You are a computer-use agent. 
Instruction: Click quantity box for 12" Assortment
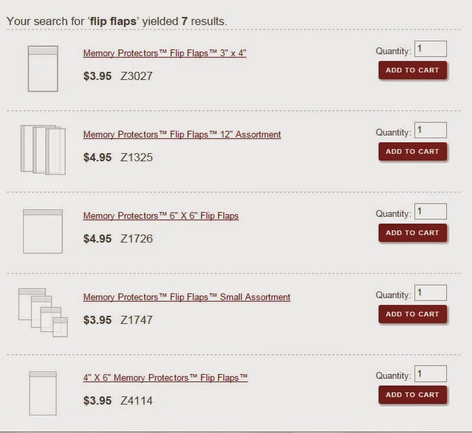(x=431, y=130)
